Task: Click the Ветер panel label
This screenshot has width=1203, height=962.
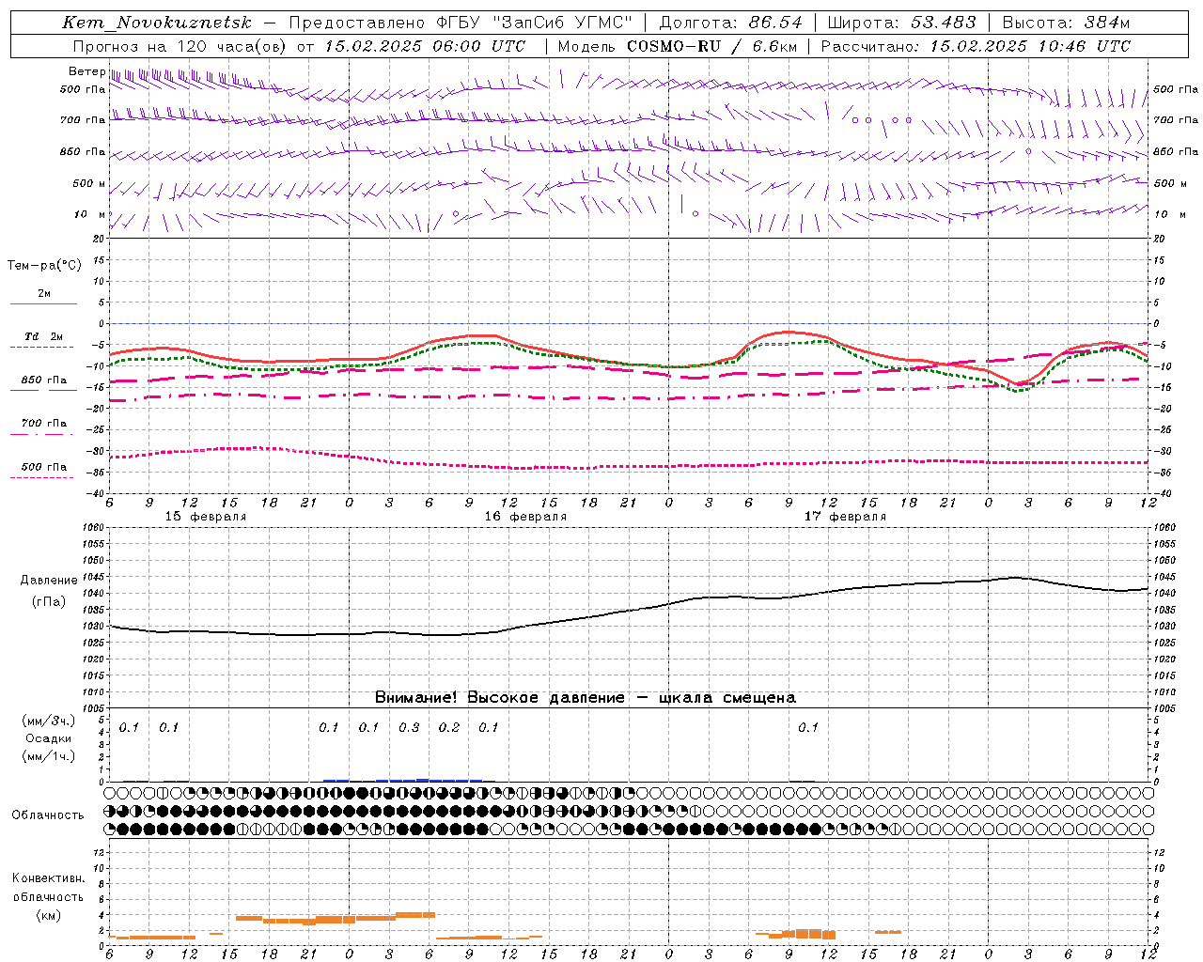Action: point(86,71)
